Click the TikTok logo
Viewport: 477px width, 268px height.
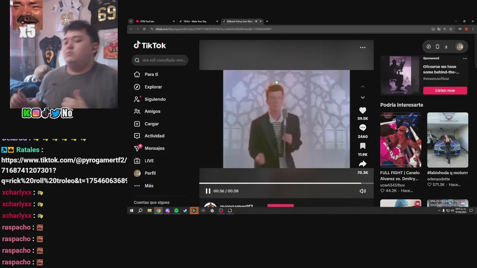[x=150, y=45]
